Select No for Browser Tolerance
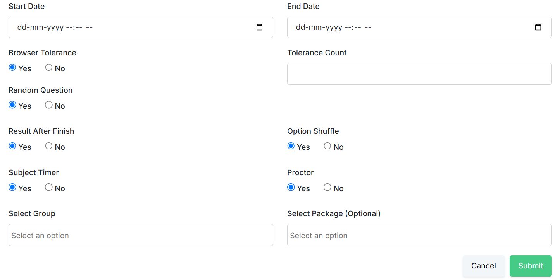 click(x=49, y=68)
